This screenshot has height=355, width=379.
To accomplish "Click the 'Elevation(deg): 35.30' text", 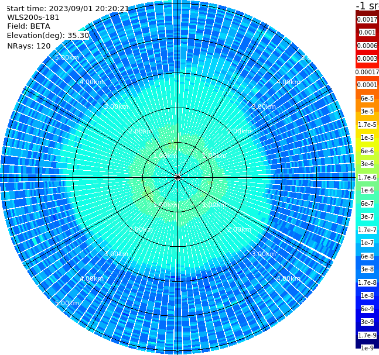I will point(48,36).
